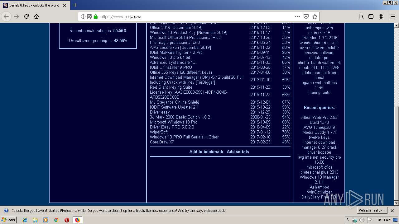The height and width of the screenshot is (224, 399).
Task: Open Advanced systemcare 13 link
Action: point(173,62)
